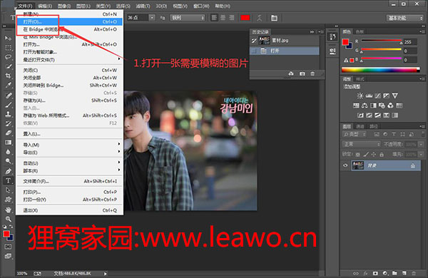Delete layer trash icon at Layers panel bottom
This screenshot has width=428, height=278.
414,273
